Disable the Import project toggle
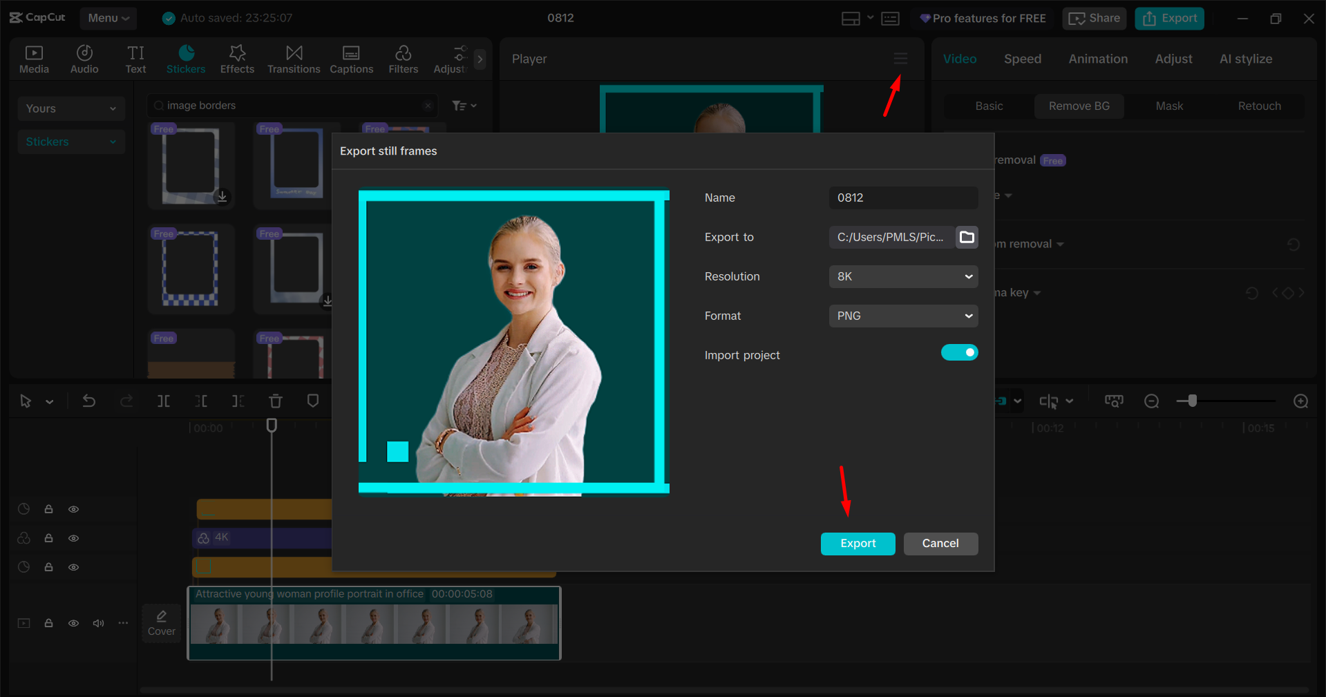The height and width of the screenshot is (697, 1326). [x=959, y=352]
